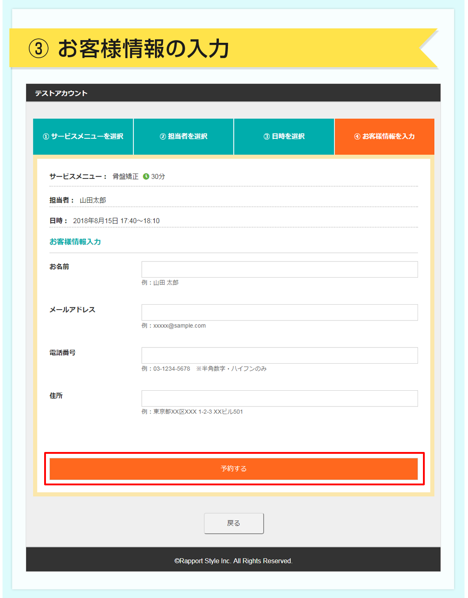Click the 電話番号 input field
Viewport: 468px width, 598px height.
pyautogui.click(x=280, y=356)
